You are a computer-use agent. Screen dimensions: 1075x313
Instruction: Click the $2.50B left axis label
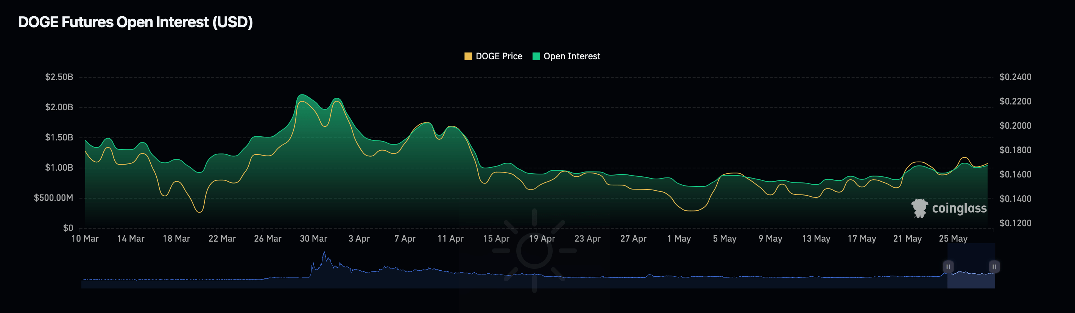[x=59, y=77]
